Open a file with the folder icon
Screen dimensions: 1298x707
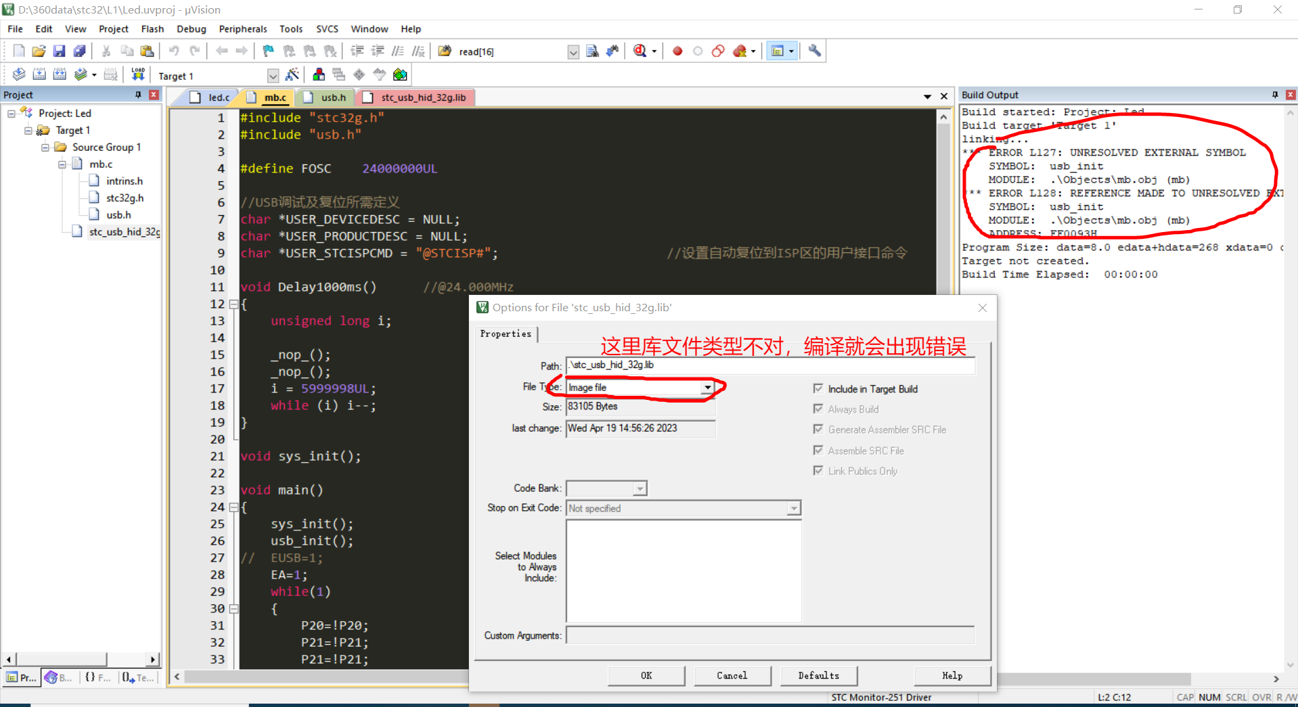tap(39, 51)
